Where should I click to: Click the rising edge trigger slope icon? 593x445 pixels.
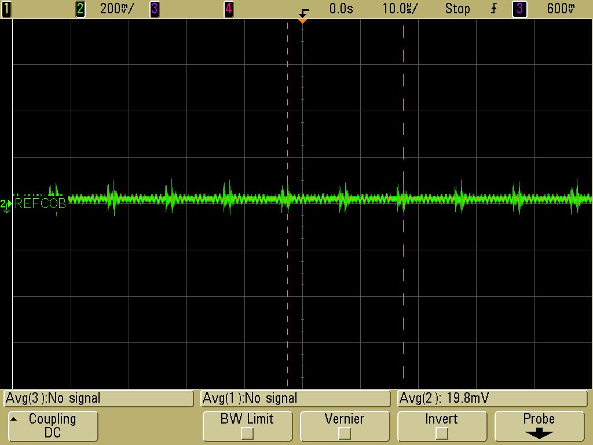(495, 9)
